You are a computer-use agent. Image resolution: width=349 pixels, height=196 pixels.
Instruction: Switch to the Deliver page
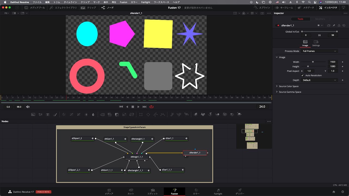point(240,192)
